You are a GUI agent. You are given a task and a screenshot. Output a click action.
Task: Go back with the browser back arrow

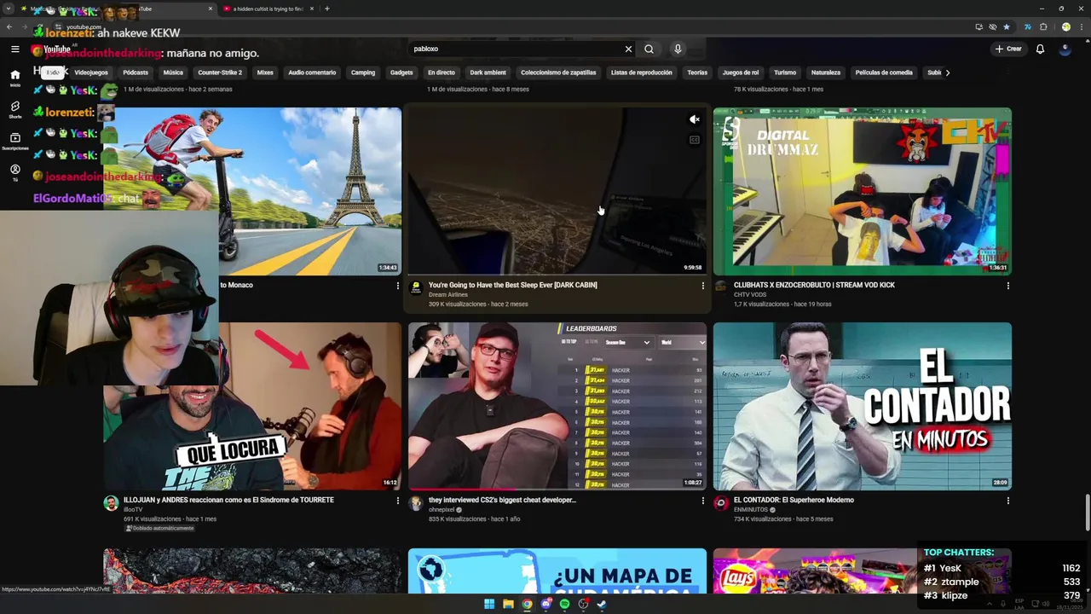point(9,26)
